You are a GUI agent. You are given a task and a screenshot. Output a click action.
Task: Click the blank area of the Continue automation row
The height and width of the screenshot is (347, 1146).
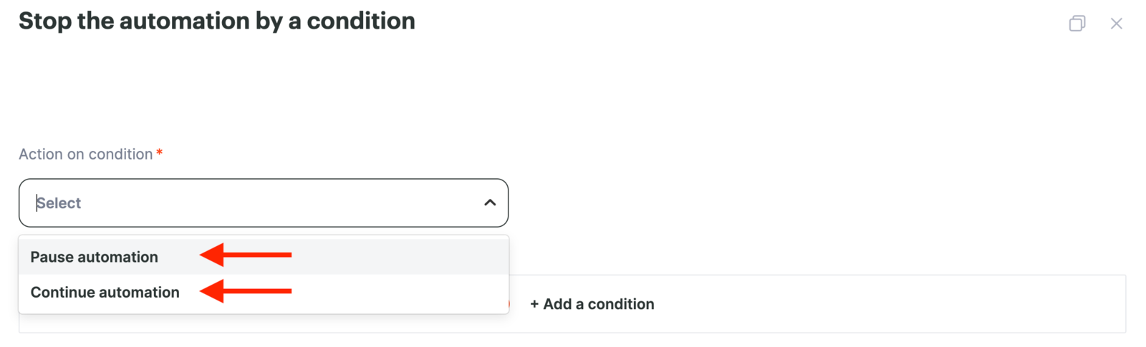401,292
